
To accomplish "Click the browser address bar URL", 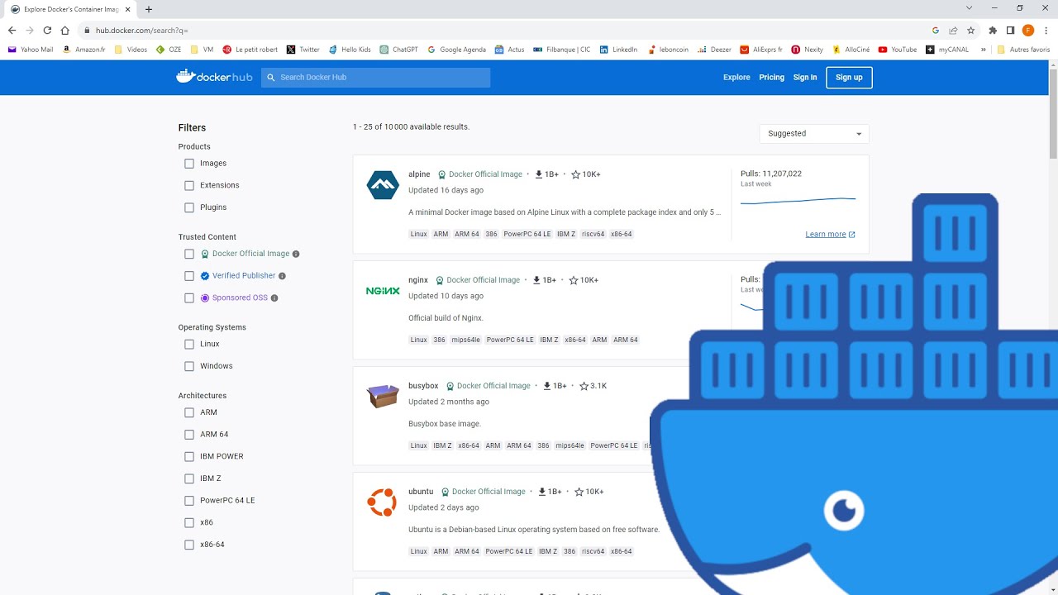I will pos(142,31).
